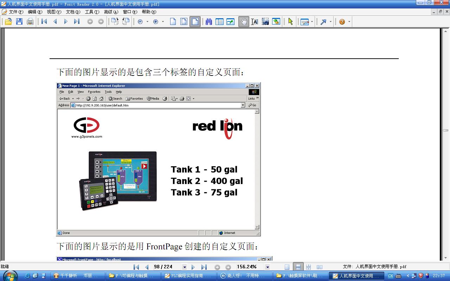Screen dimensions: 450x281
Task: Open the 工具 (Tools) menu
Action: point(92,12)
